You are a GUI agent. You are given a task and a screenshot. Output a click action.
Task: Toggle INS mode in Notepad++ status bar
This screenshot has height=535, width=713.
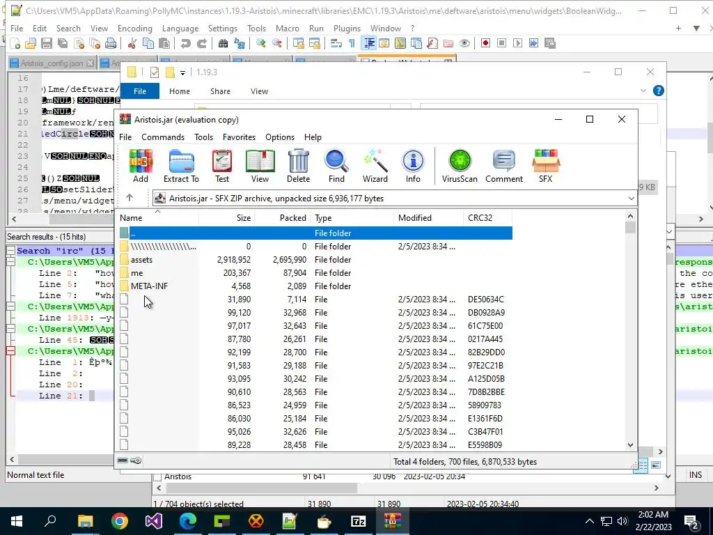point(696,474)
